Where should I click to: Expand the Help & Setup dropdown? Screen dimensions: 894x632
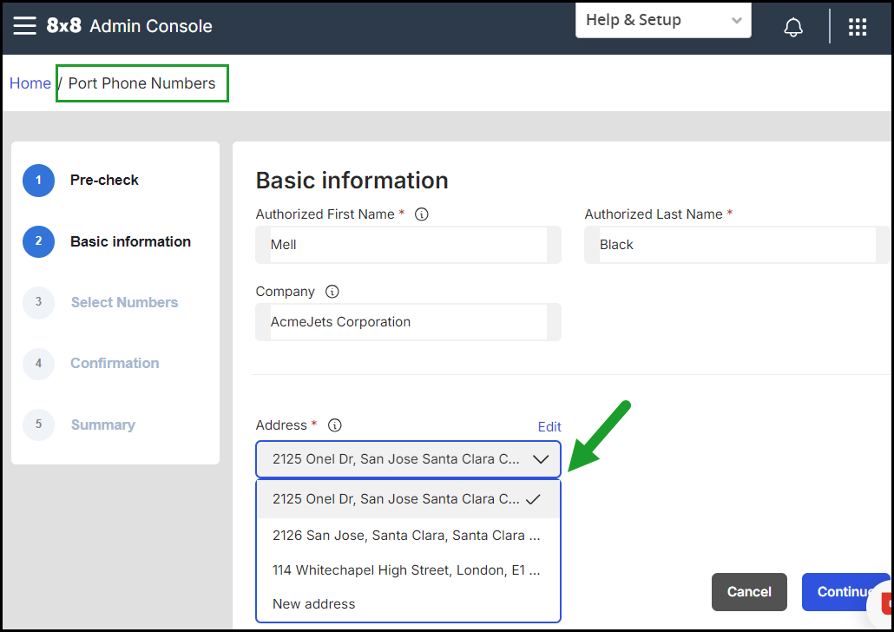(663, 20)
